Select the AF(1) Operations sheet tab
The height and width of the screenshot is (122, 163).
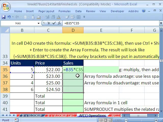point(92,115)
